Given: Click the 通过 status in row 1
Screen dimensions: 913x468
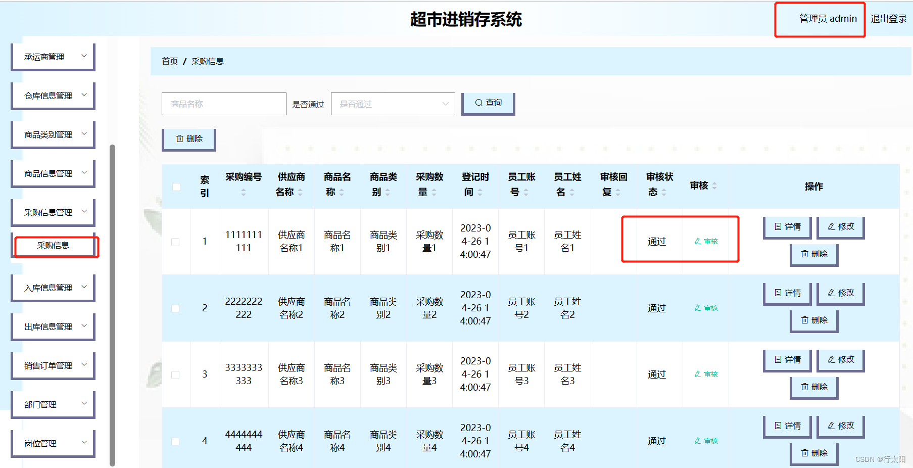Looking at the screenshot, I should (x=657, y=242).
